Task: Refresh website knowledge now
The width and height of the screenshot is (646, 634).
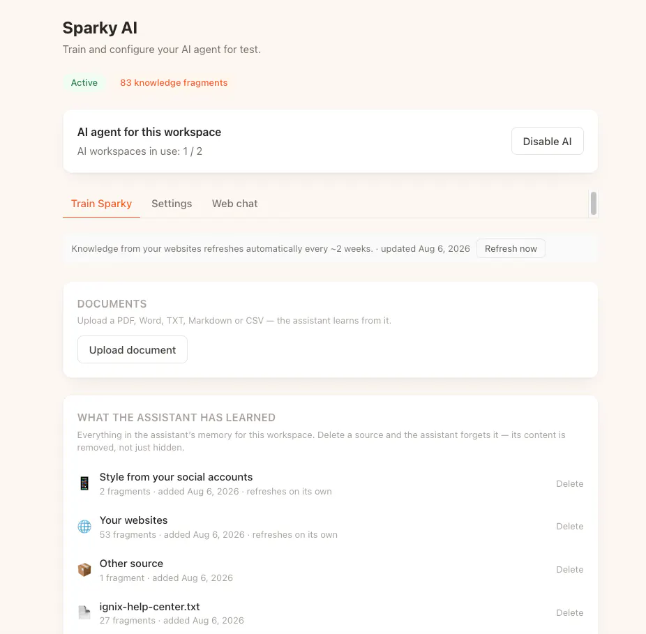Action: click(511, 249)
